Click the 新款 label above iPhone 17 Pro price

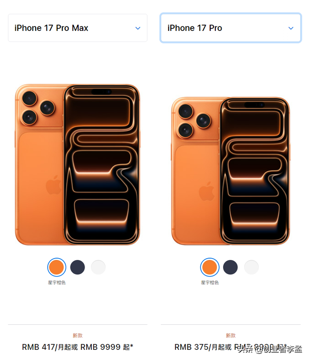point(231,335)
